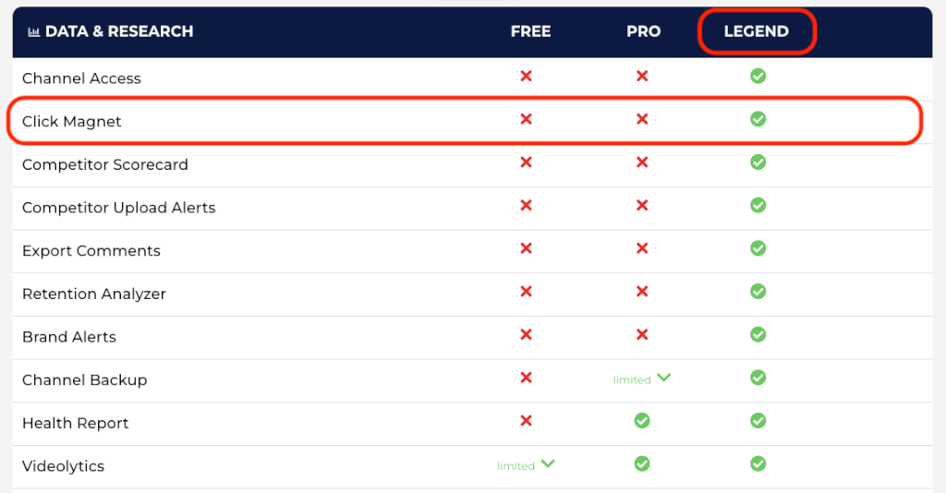
Task: Select the FREE column header
Action: 530,31
